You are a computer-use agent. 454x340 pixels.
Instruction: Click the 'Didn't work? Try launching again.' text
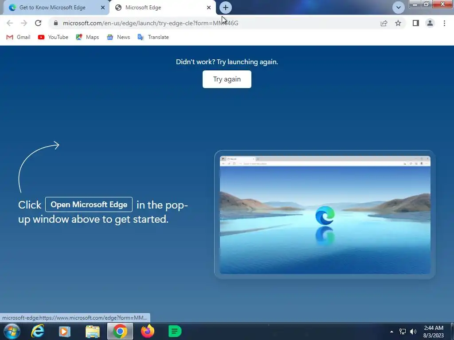pyautogui.click(x=227, y=62)
